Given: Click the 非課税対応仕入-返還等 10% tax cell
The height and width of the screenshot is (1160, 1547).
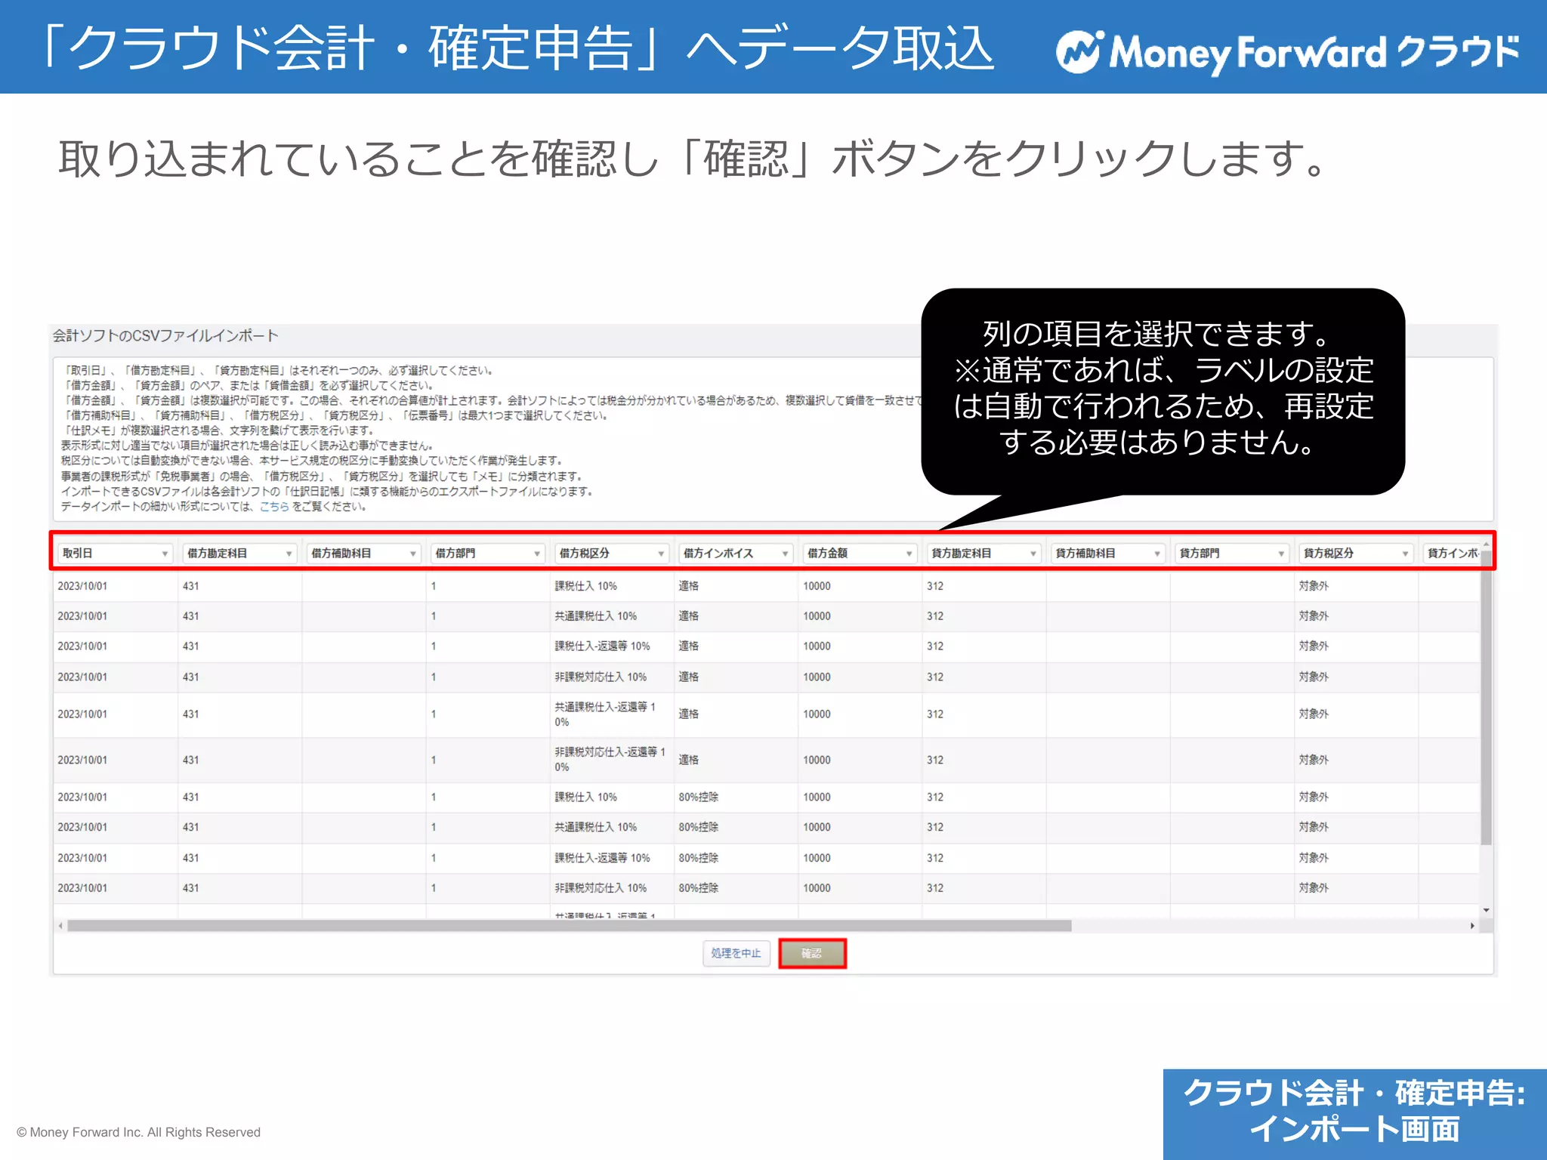Looking at the screenshot, I should (x=612, y=760).
